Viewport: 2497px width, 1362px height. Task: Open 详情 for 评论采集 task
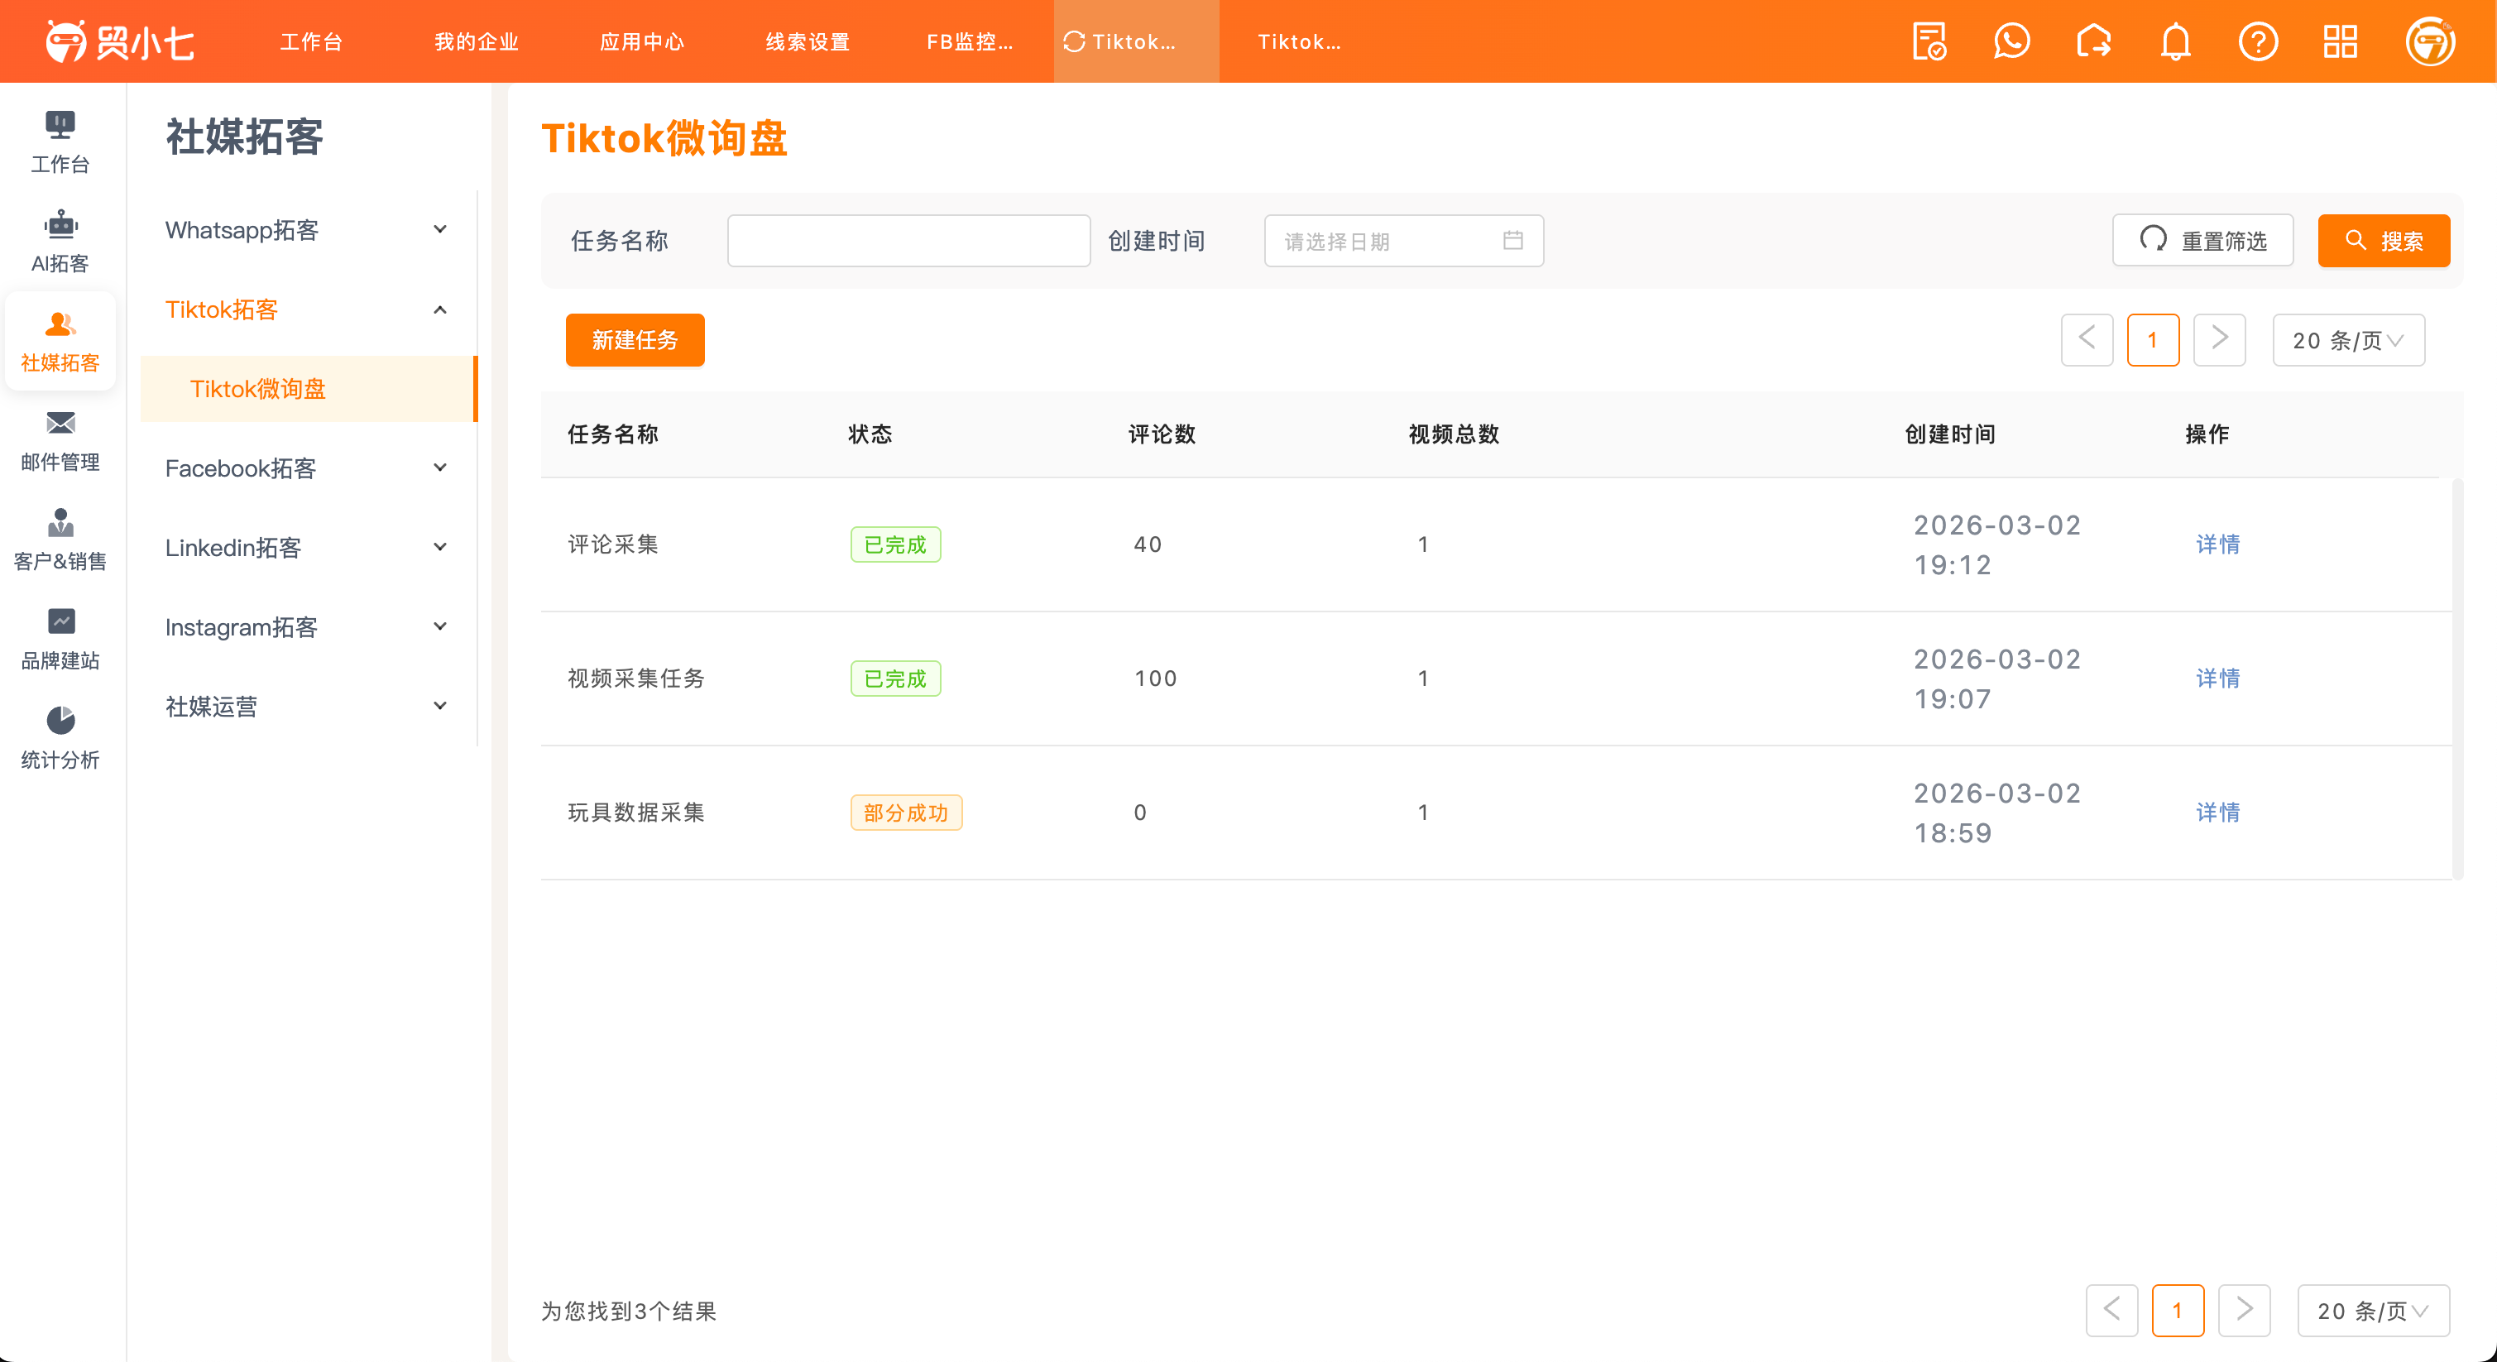[2218, 544]
